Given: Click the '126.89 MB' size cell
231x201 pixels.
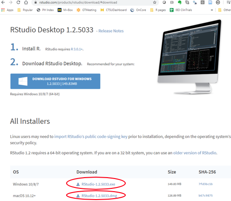Looking at the screenshot, I should click(x=175, y=195).
